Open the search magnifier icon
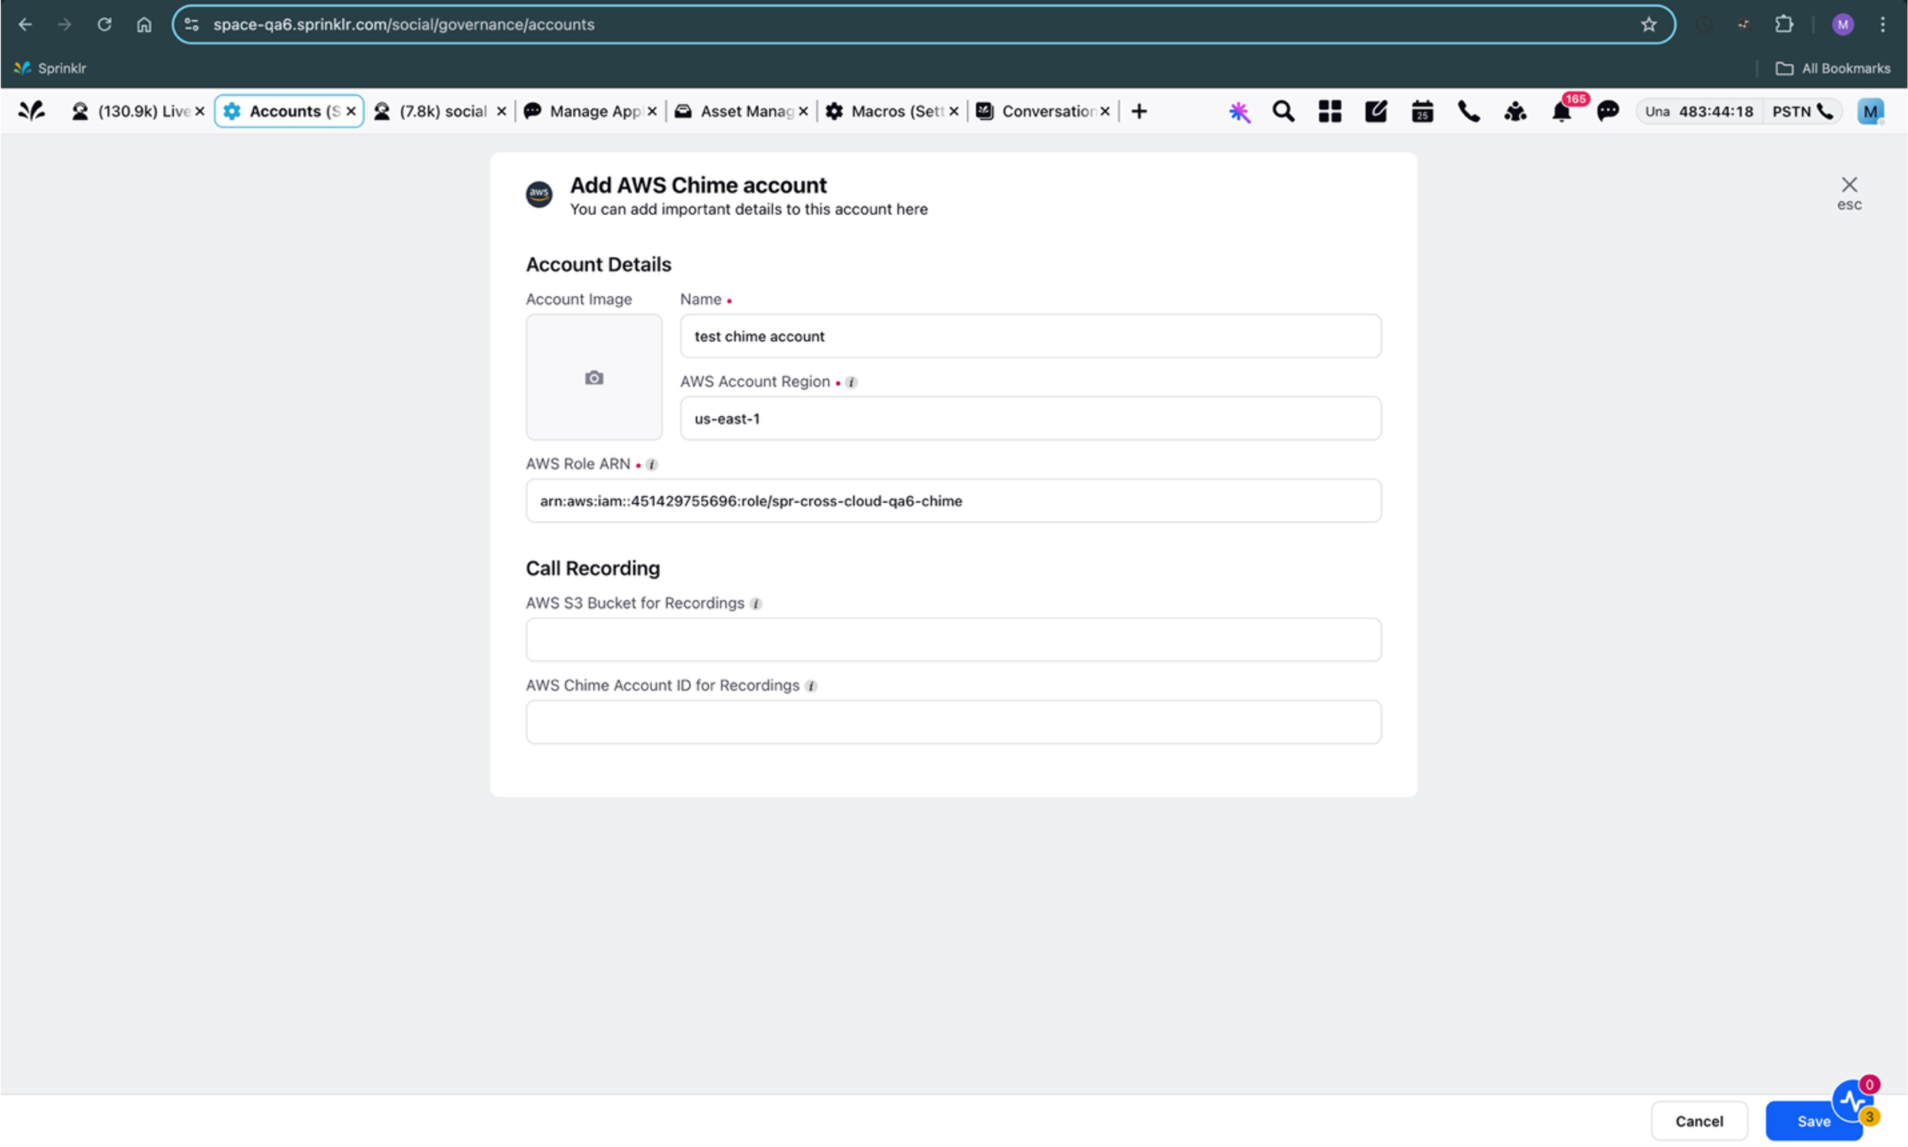This screenshot has width=1908, height=1147. pos(1283,111)
